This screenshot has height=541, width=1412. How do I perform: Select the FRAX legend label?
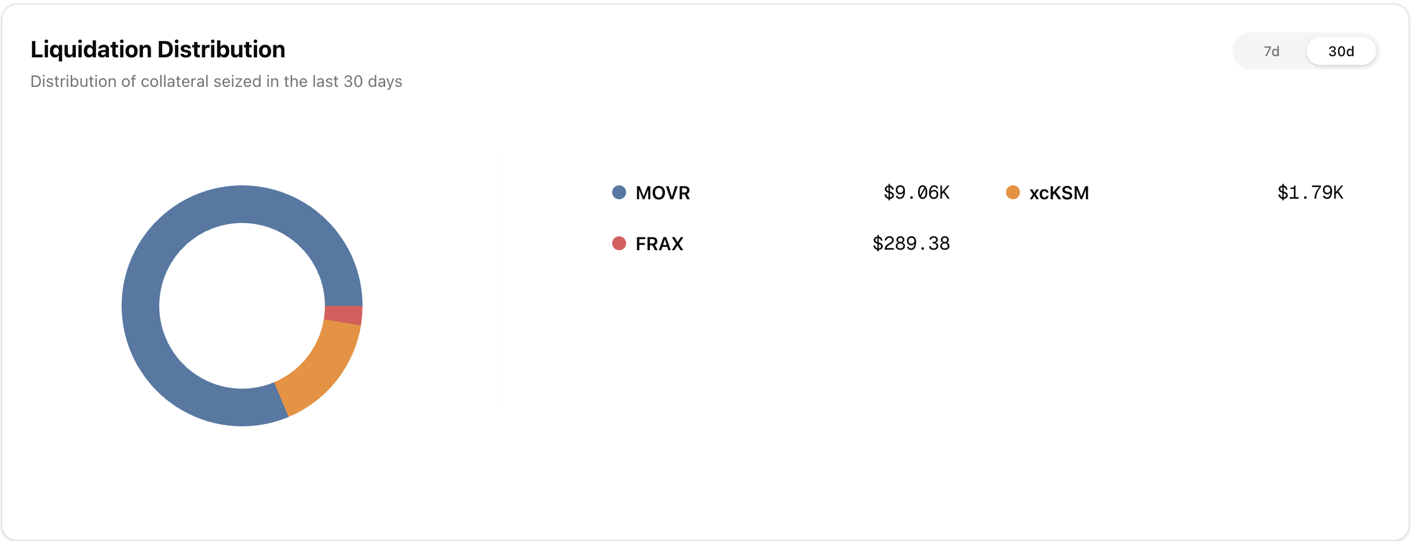659,244
